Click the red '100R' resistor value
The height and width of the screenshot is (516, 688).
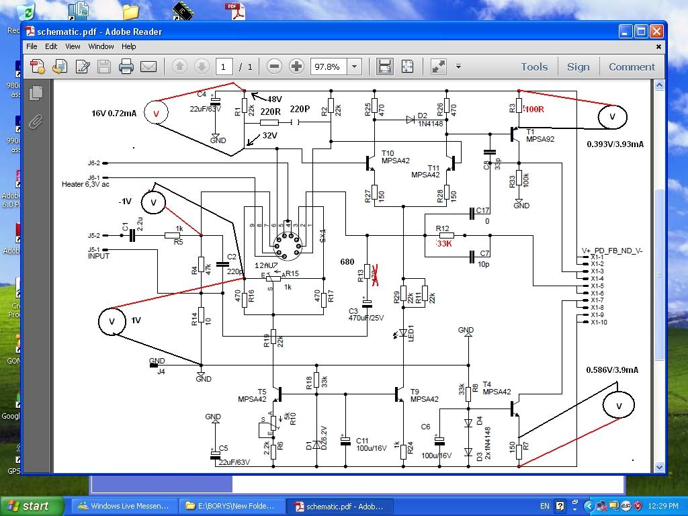[x=534, y=110]
